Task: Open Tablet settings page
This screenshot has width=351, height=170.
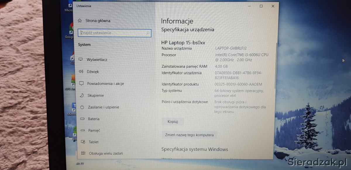Action: coord(94,142)
